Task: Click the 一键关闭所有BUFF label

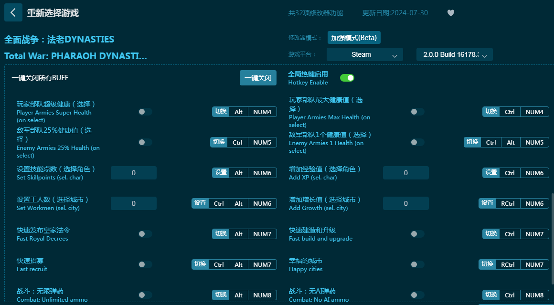Action: coord(40,78)
